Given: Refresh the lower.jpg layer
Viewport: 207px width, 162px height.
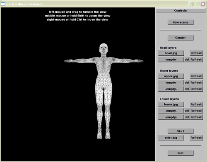Looking at the screenshot, I should coord(196,104).
